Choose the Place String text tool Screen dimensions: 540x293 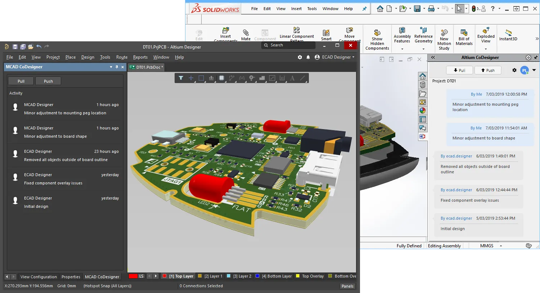[x=292, y=78]
